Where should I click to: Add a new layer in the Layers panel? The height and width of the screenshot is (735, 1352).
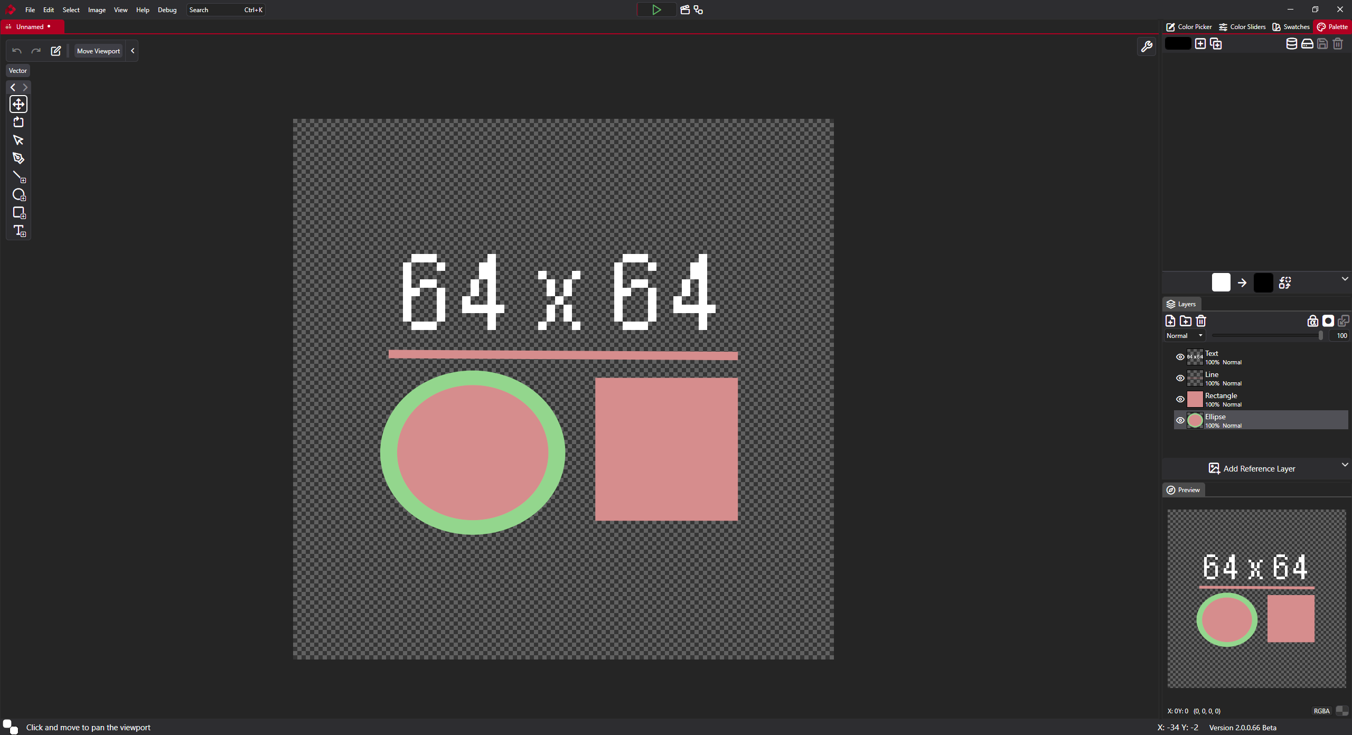[1170, 321]
